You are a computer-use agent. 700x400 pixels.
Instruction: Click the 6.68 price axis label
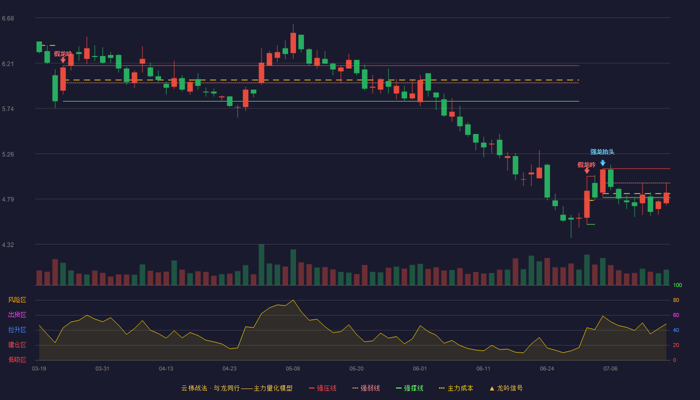coord(8,18)
